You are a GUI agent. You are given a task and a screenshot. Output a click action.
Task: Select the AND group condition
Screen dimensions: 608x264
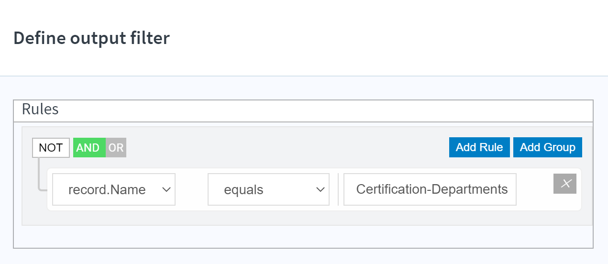pyautogui.click(x=89, y=148)
